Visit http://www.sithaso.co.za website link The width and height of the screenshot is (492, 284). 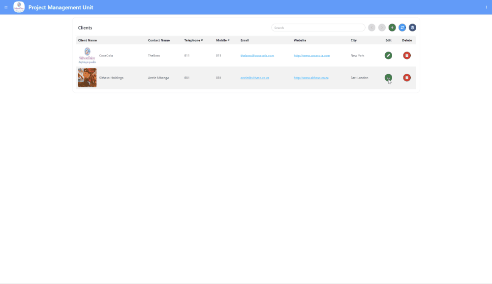311,78
